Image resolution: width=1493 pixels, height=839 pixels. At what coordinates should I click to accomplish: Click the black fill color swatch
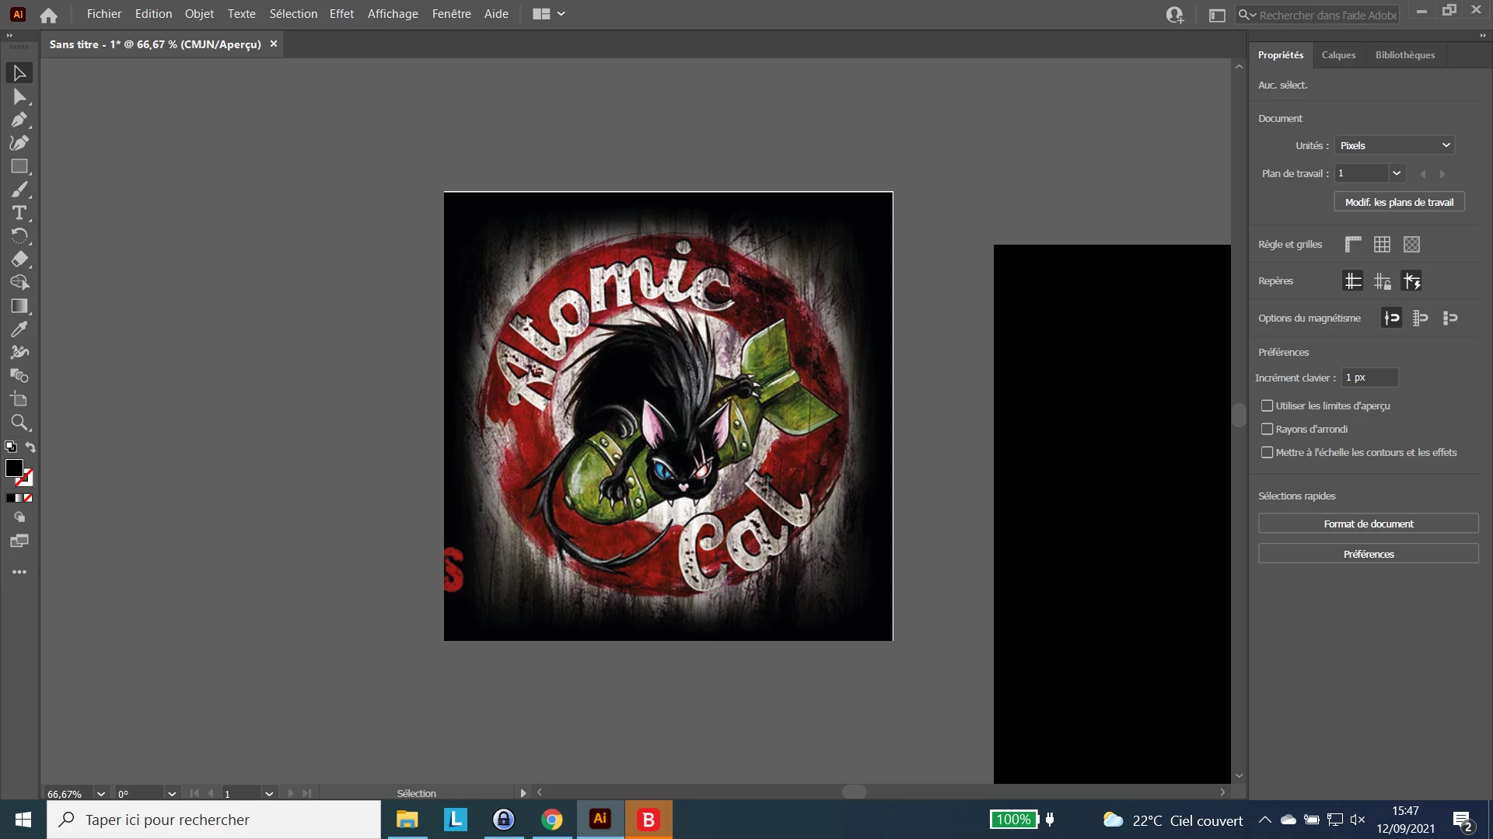coord(14,468)
